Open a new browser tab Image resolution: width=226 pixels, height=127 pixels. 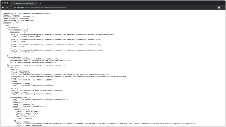40,3
